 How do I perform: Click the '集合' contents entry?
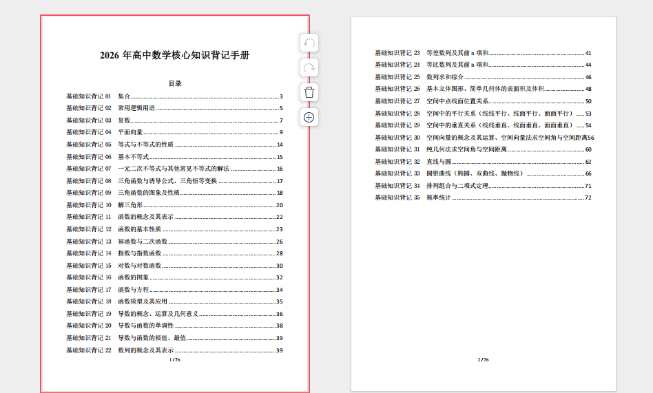124,96
